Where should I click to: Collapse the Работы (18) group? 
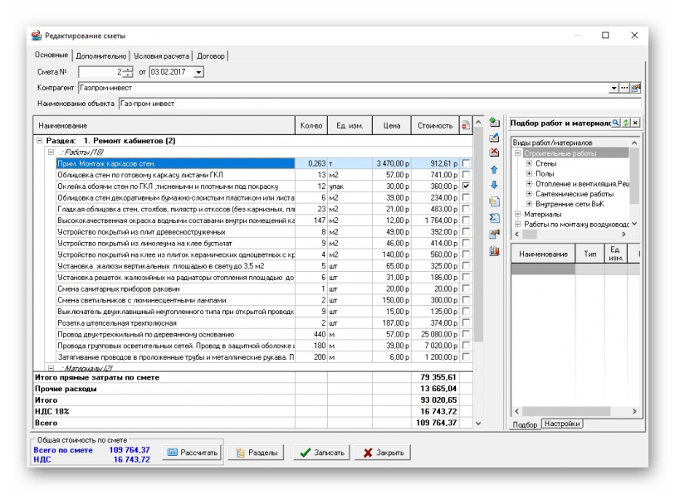pos(51,152)
